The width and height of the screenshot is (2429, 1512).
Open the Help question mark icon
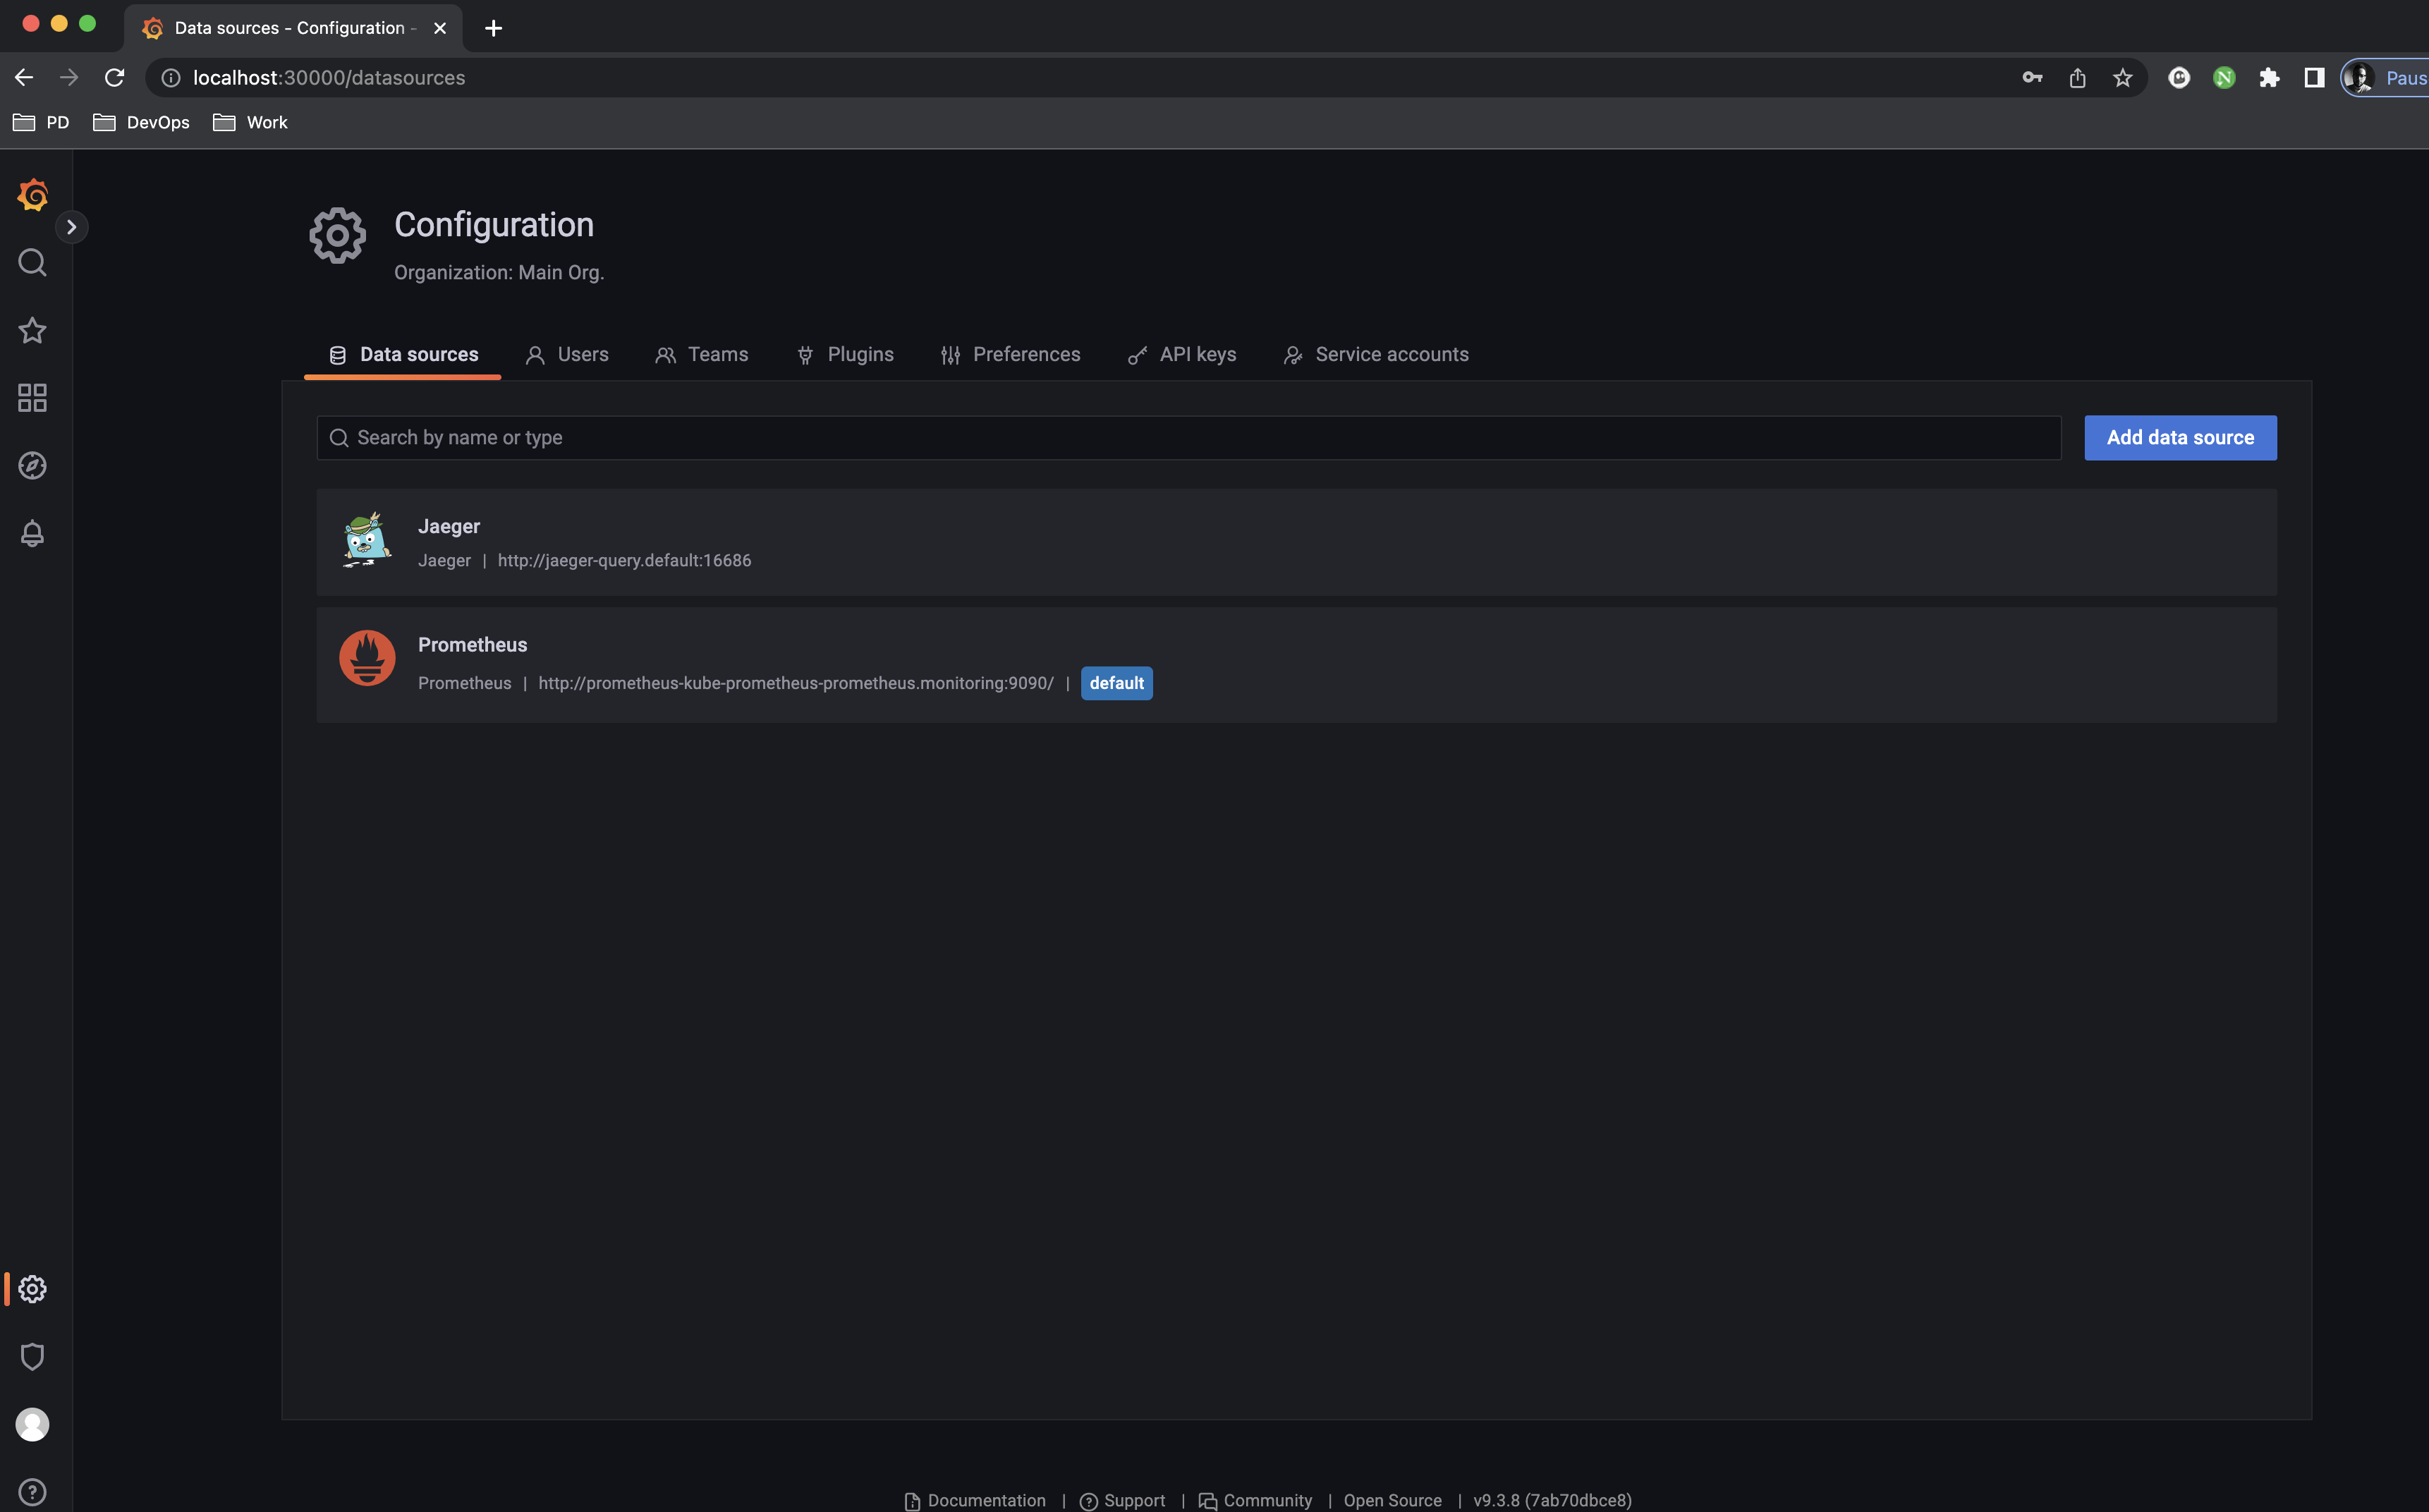click(32, 1492)
